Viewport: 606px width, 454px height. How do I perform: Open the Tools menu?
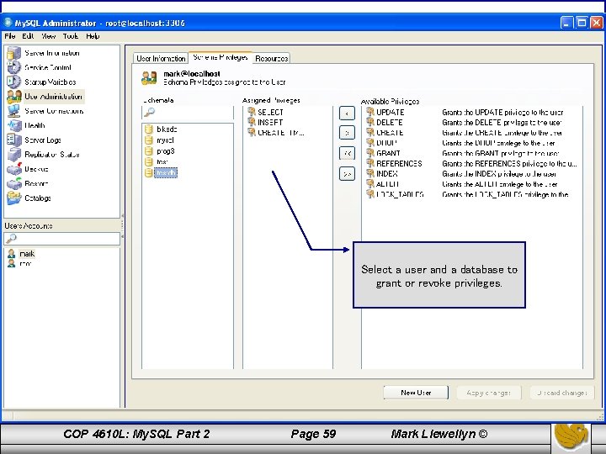(71, 36)
